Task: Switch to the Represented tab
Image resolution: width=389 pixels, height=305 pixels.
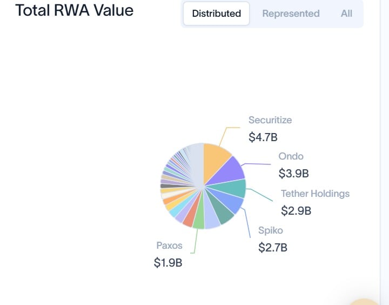Action: (x=291, y=14)
